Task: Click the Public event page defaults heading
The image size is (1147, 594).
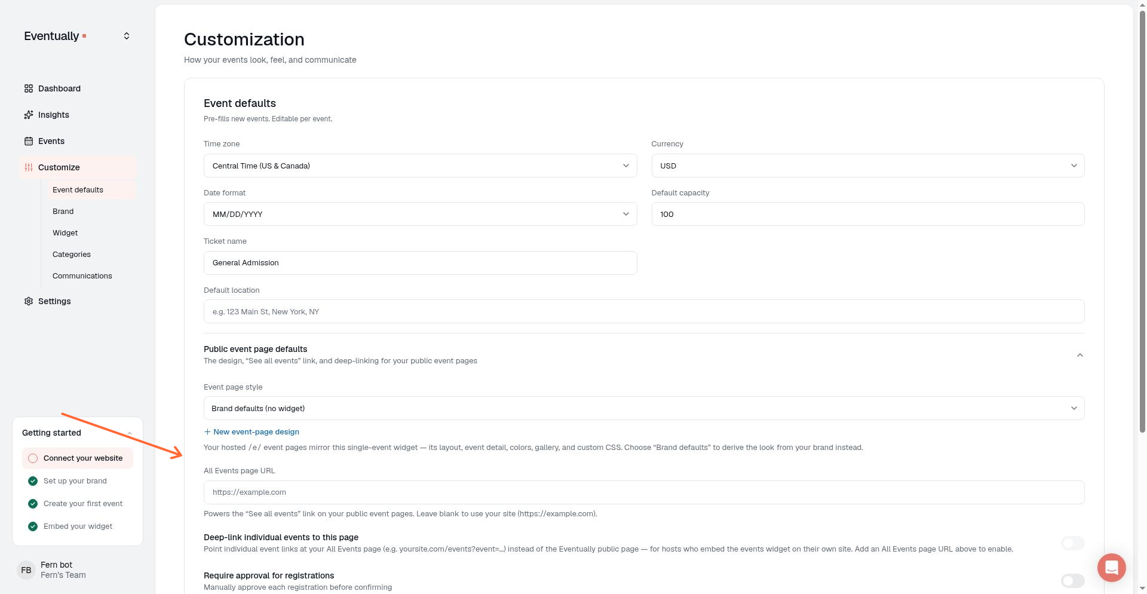Action: pyautogui.click(x=255, y=349)
